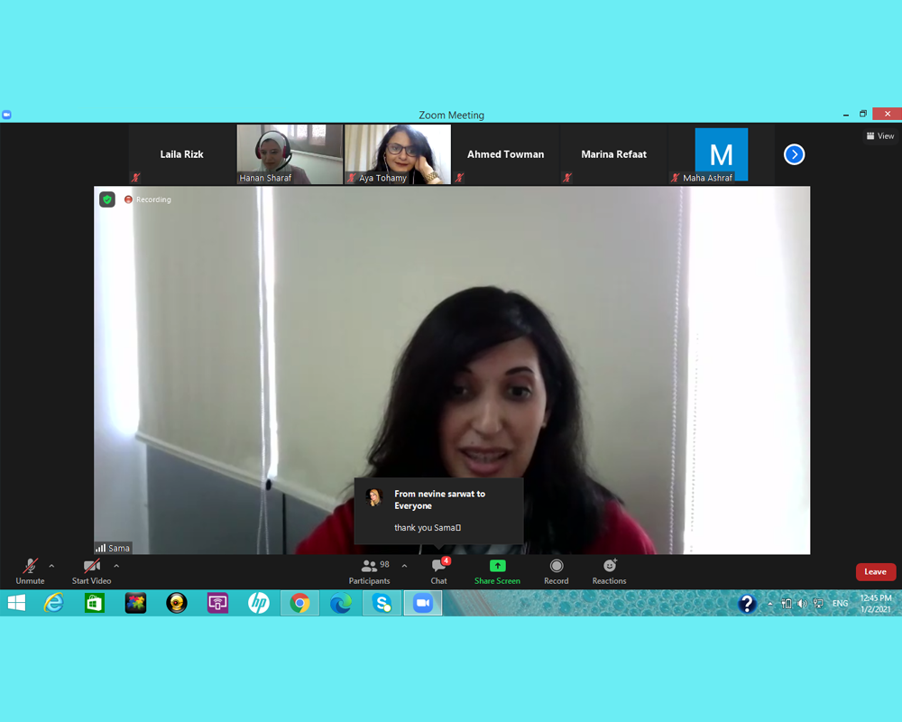Click the chat notification from nevine sarwat
The image size is (902, 722).
(x=438, y=511)
